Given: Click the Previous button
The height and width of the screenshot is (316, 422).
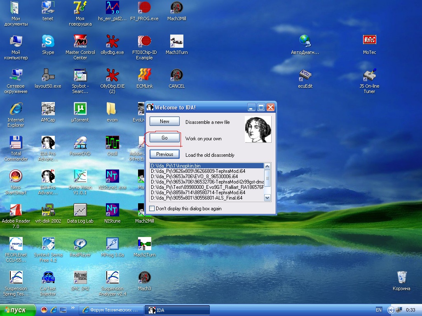Looking at the screenshot, I should (164, 154).
